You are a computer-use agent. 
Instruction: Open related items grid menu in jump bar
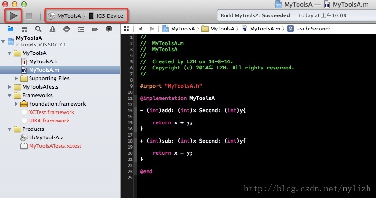[x=126, y=29]
